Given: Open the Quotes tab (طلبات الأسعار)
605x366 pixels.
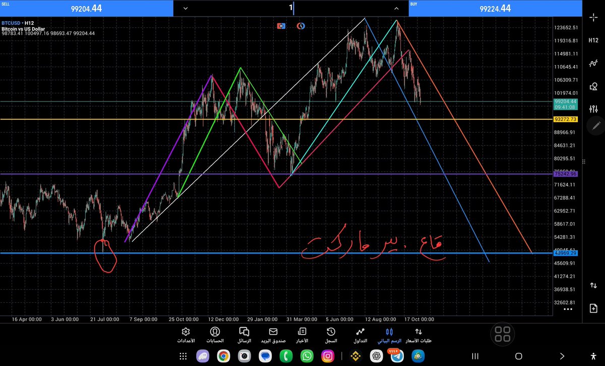Looking at the screenshot, I should click(418, 335).
